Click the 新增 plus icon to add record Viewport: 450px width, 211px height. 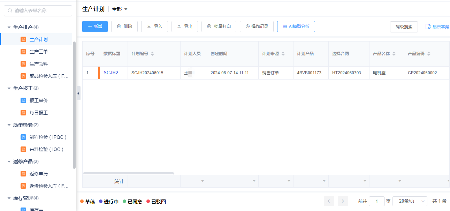click(x=90, y=26)
